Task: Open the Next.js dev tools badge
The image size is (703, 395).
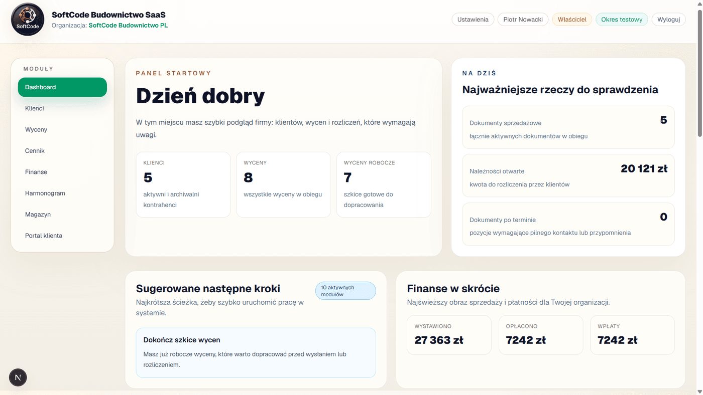Action: [x=18, y=377]
